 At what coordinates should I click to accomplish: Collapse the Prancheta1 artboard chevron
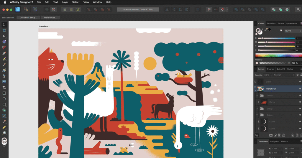[x=255, y=90]
